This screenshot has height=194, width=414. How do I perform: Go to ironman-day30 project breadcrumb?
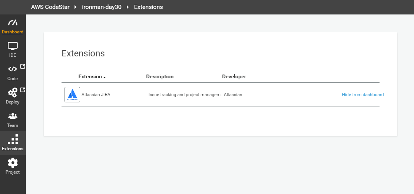point(102,7)
